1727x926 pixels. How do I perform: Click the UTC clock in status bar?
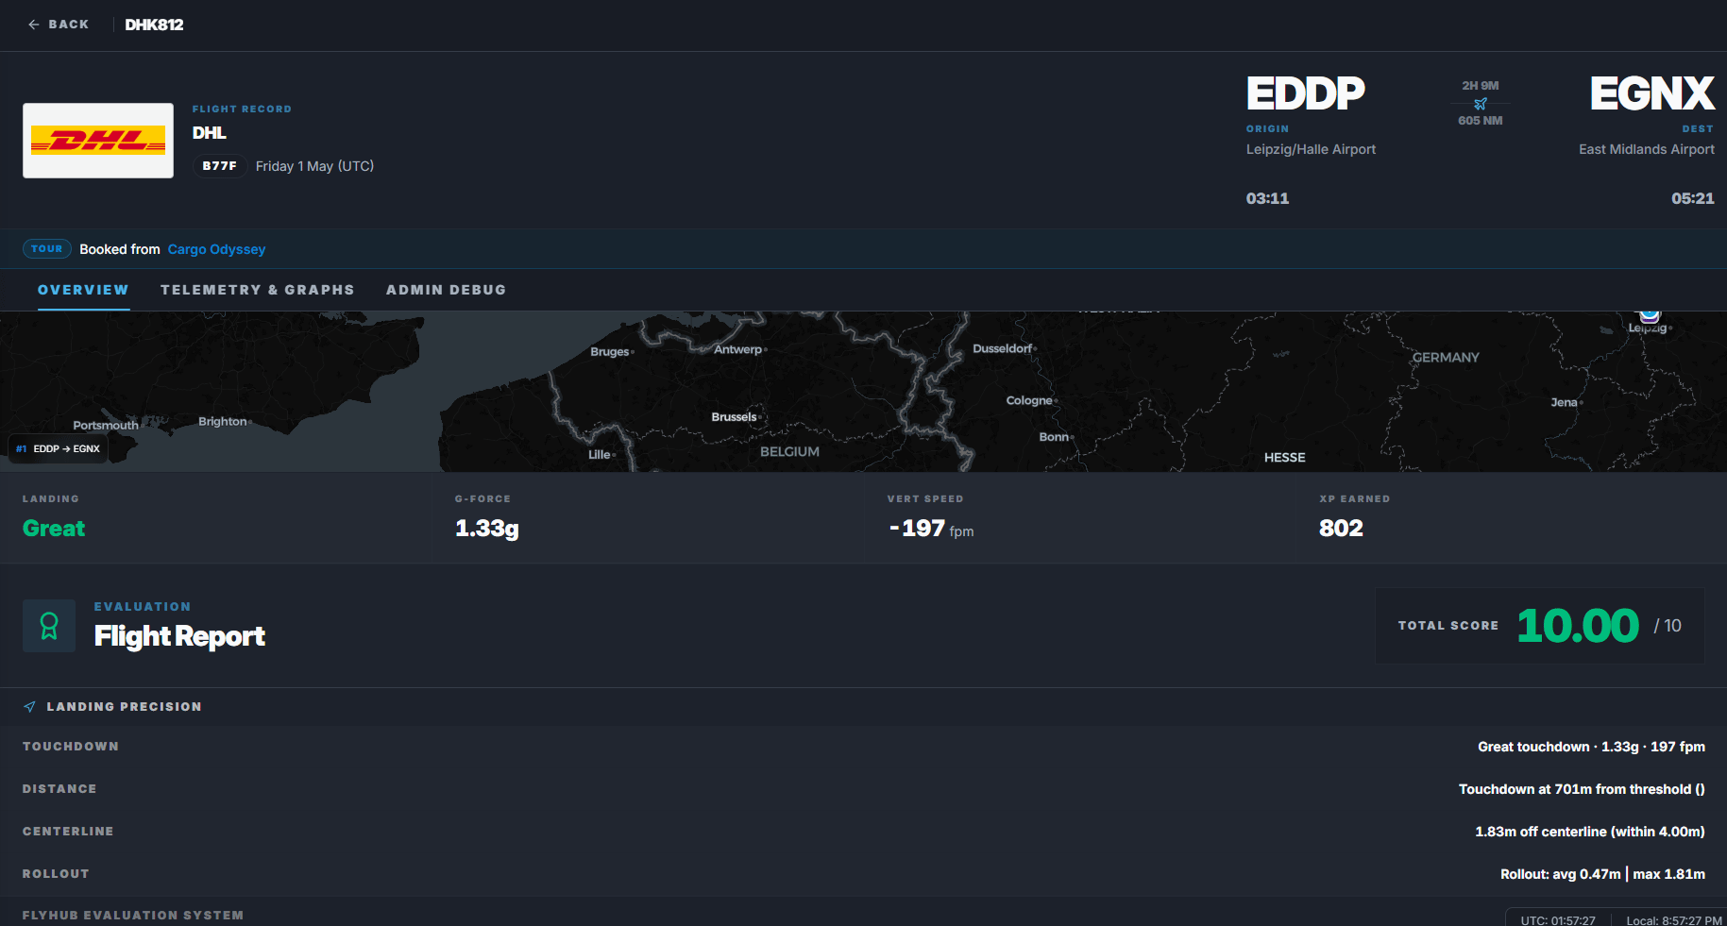pyautogui.click(x=1558, y=920)
